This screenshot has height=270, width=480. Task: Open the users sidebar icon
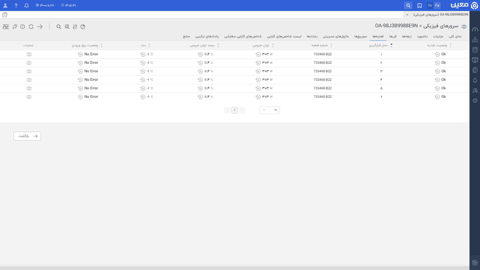[475, 90]
